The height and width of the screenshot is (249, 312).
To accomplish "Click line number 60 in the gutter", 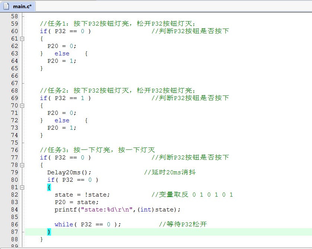I will pyautogui.click(x=15, y=31).
